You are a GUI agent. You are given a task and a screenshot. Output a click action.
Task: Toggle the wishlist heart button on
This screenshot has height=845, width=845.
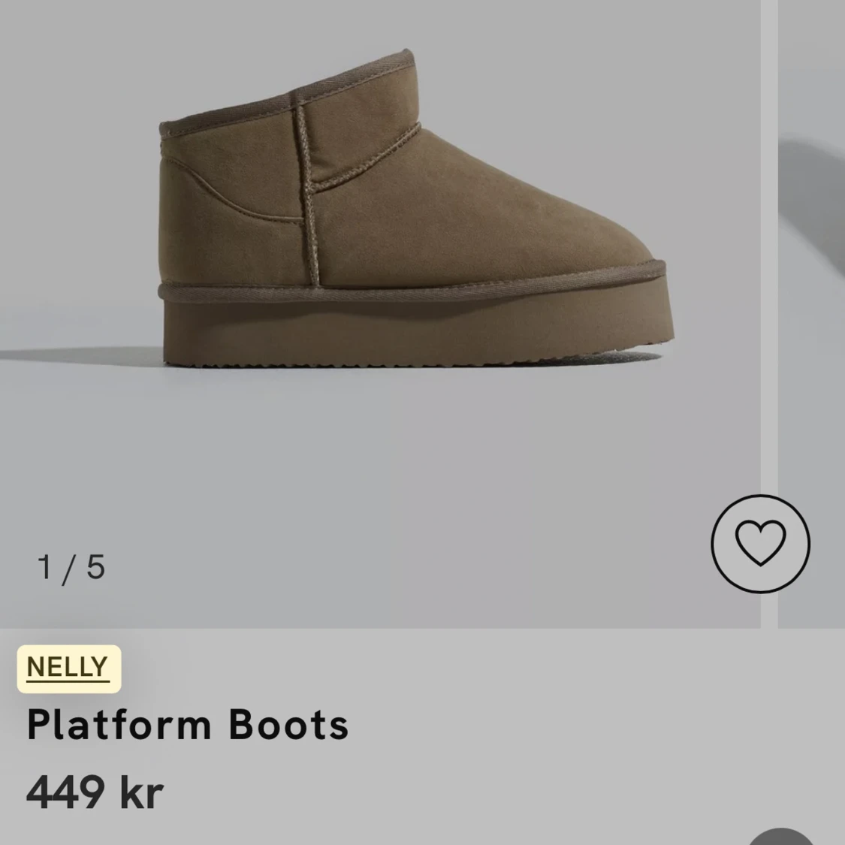(760, 543)
